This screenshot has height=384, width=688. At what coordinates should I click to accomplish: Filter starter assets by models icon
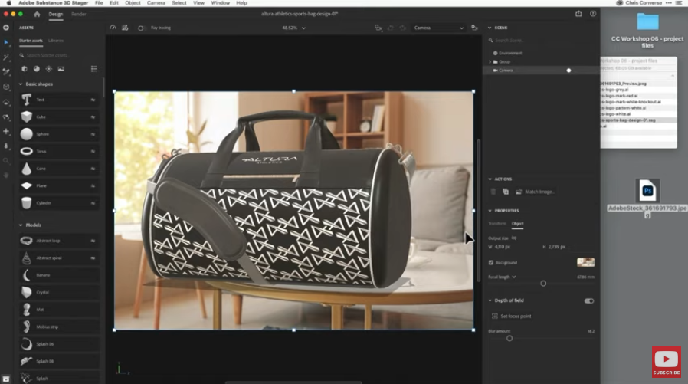click(x=25, y=69)
